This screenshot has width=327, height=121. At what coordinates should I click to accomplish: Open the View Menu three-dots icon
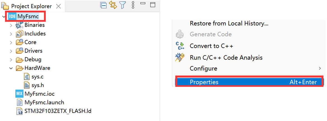coord(133,5)
